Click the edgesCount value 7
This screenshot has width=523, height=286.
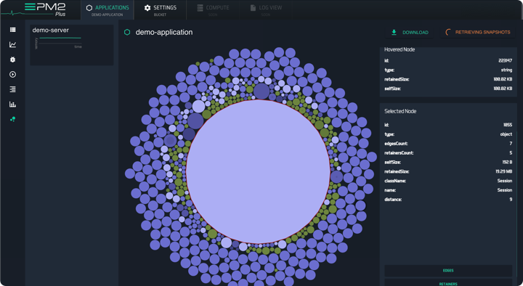point(511,143)
